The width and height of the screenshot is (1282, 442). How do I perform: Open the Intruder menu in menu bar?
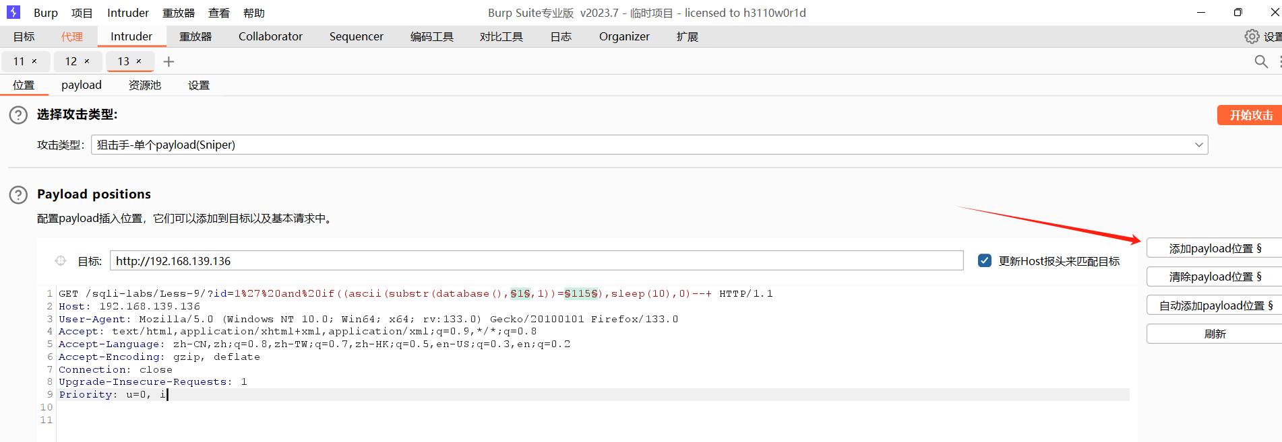(128, 13)
